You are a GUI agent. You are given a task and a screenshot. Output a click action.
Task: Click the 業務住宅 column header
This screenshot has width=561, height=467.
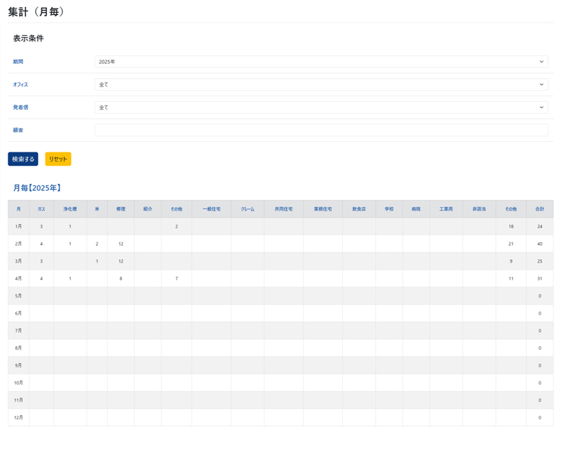tap(323, 209)
